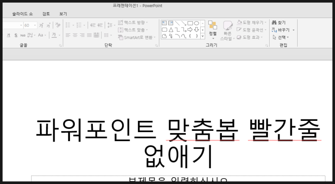Viewport: 335px width, 184px height.
Task: Open the font size 60 dropdown
Action: click(35, 25)
